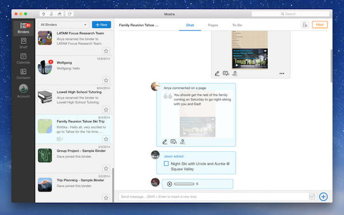Click the blue plus attachment button
The width and height of the screenshot is (344, 215).
[x=323, y=197]
